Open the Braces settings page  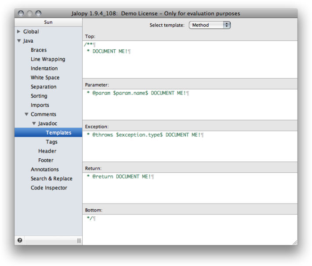coord(39,50)
